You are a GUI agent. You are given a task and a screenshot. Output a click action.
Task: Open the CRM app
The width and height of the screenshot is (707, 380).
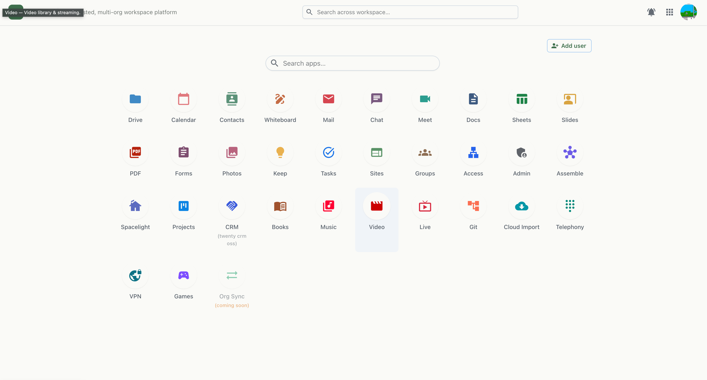pos(232,219)
